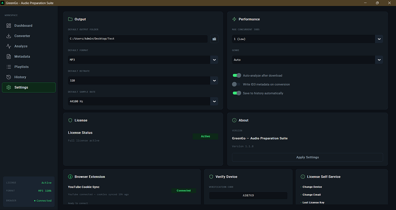Click the GreenGo app logo in title bar
Viewport: 396px width, 210px height.
click(x=2, y=3)
